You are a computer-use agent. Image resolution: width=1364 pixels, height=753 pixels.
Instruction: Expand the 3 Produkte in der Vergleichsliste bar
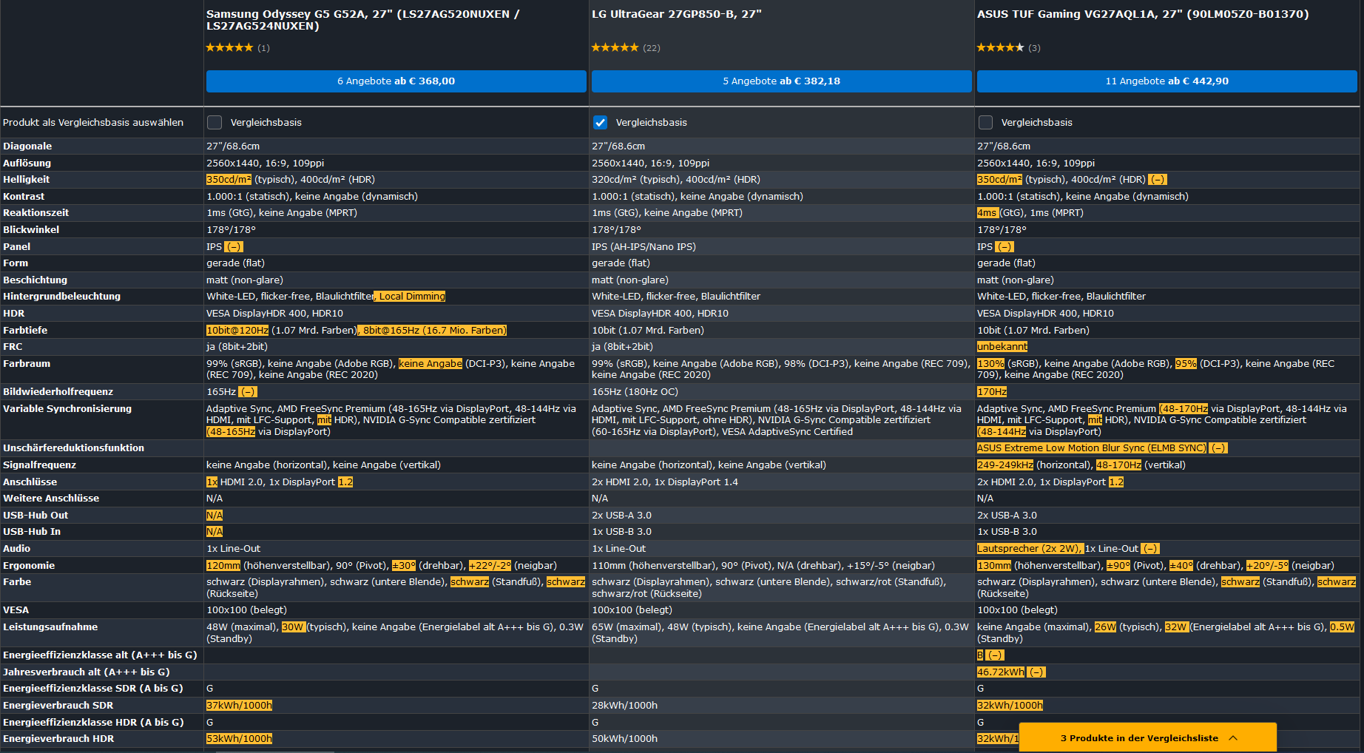pyautogui.click(x=1148, y=737)
